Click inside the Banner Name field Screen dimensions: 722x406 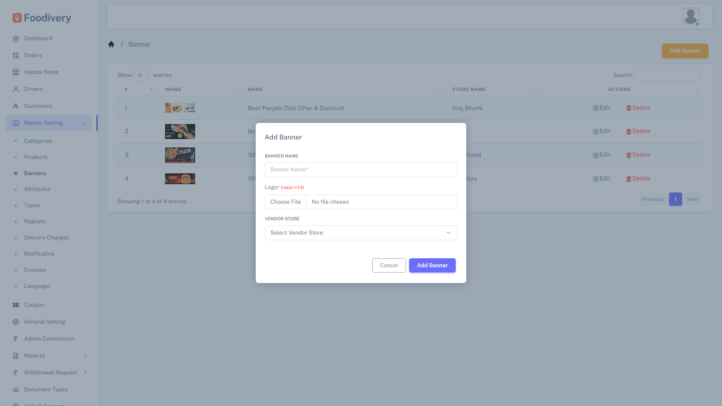361,170
